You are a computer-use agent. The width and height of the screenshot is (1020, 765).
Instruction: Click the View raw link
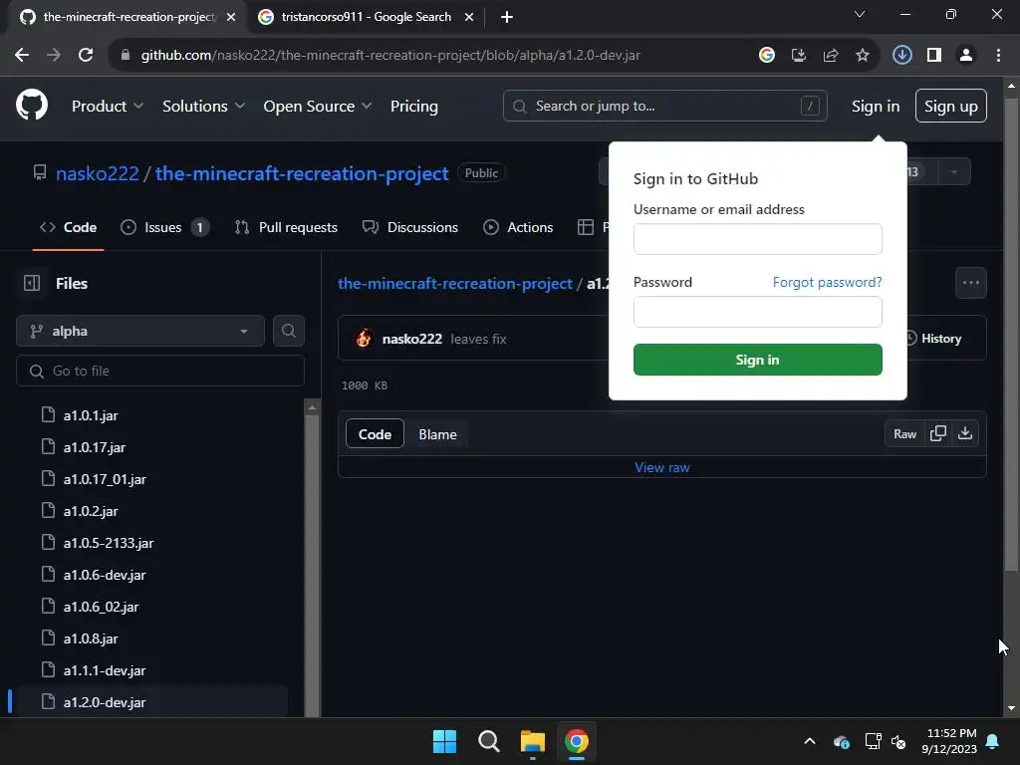point(662,468)
